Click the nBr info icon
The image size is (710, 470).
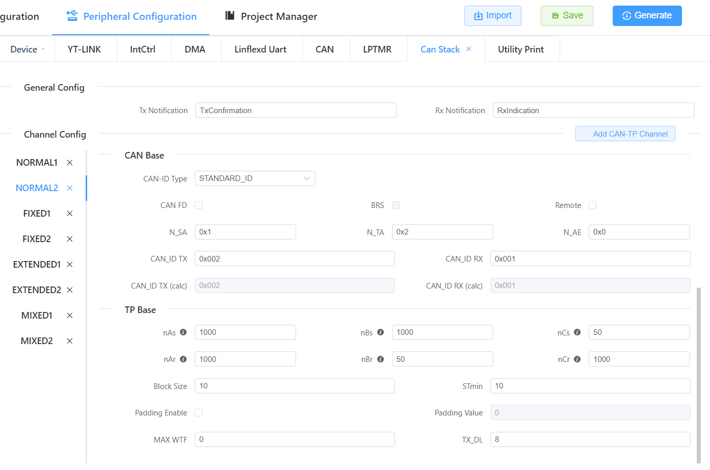pos(380,359)
